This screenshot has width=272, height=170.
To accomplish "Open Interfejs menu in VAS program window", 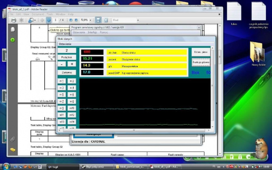I will (92, 33).
